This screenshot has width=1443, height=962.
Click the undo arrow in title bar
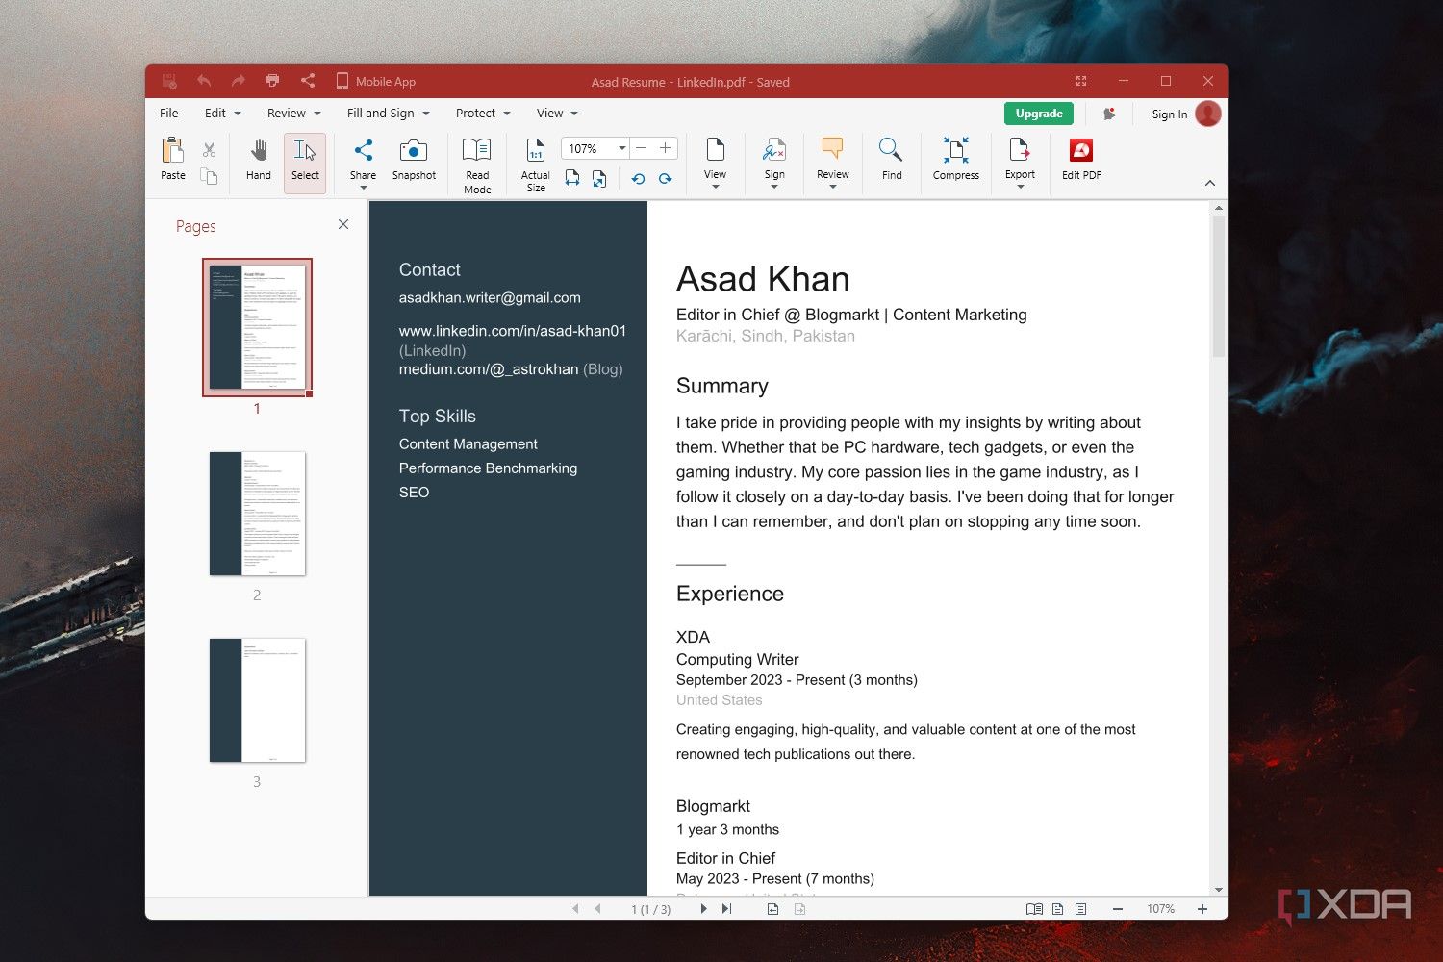click(x=204, y=82)
